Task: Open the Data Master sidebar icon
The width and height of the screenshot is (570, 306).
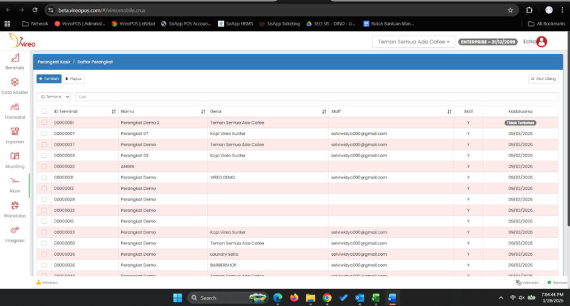Action: tap(15, 83)
